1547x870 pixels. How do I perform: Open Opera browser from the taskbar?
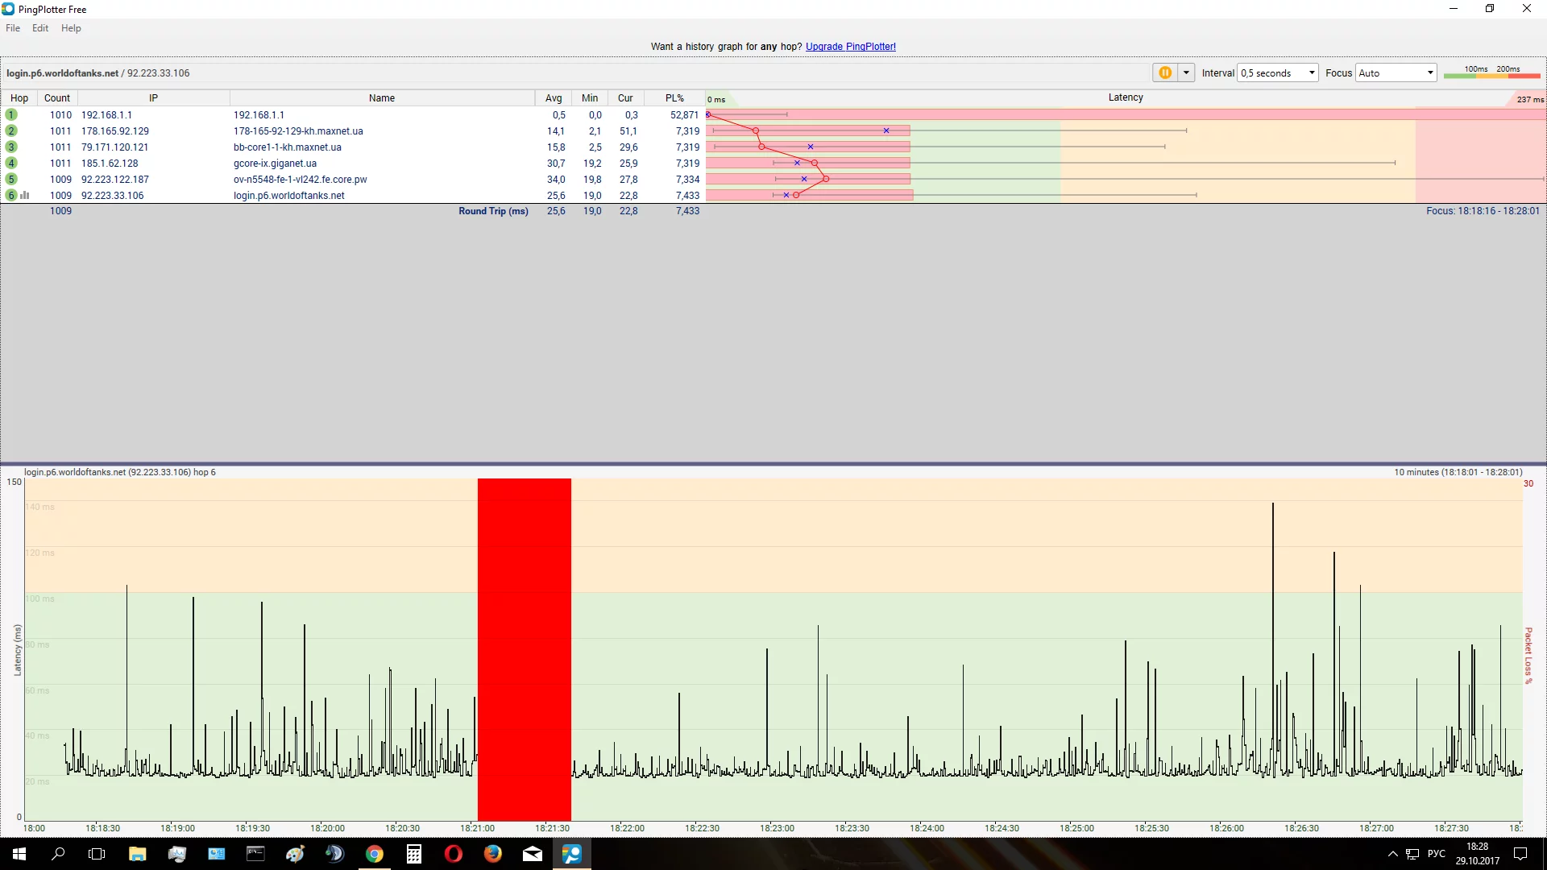[x=454, y=854]
